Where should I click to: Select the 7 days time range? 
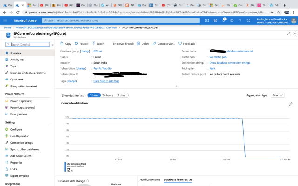(121, 95)
